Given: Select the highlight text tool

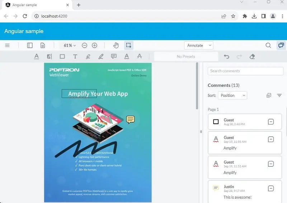Looking at the screenshot, I should [49, 56].
